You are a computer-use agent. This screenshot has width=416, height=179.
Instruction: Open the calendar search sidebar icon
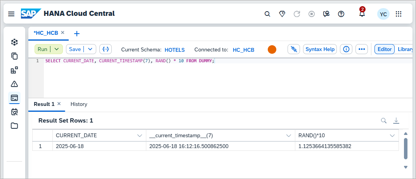pyautogui.click(x=14, y=112)
